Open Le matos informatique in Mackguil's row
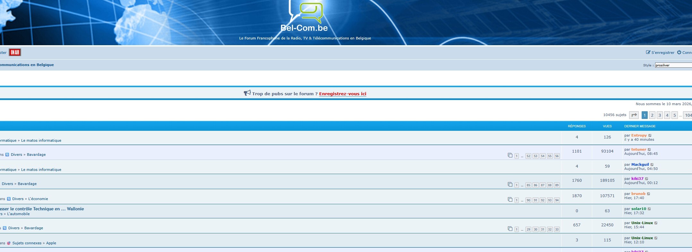 (41, 170)
